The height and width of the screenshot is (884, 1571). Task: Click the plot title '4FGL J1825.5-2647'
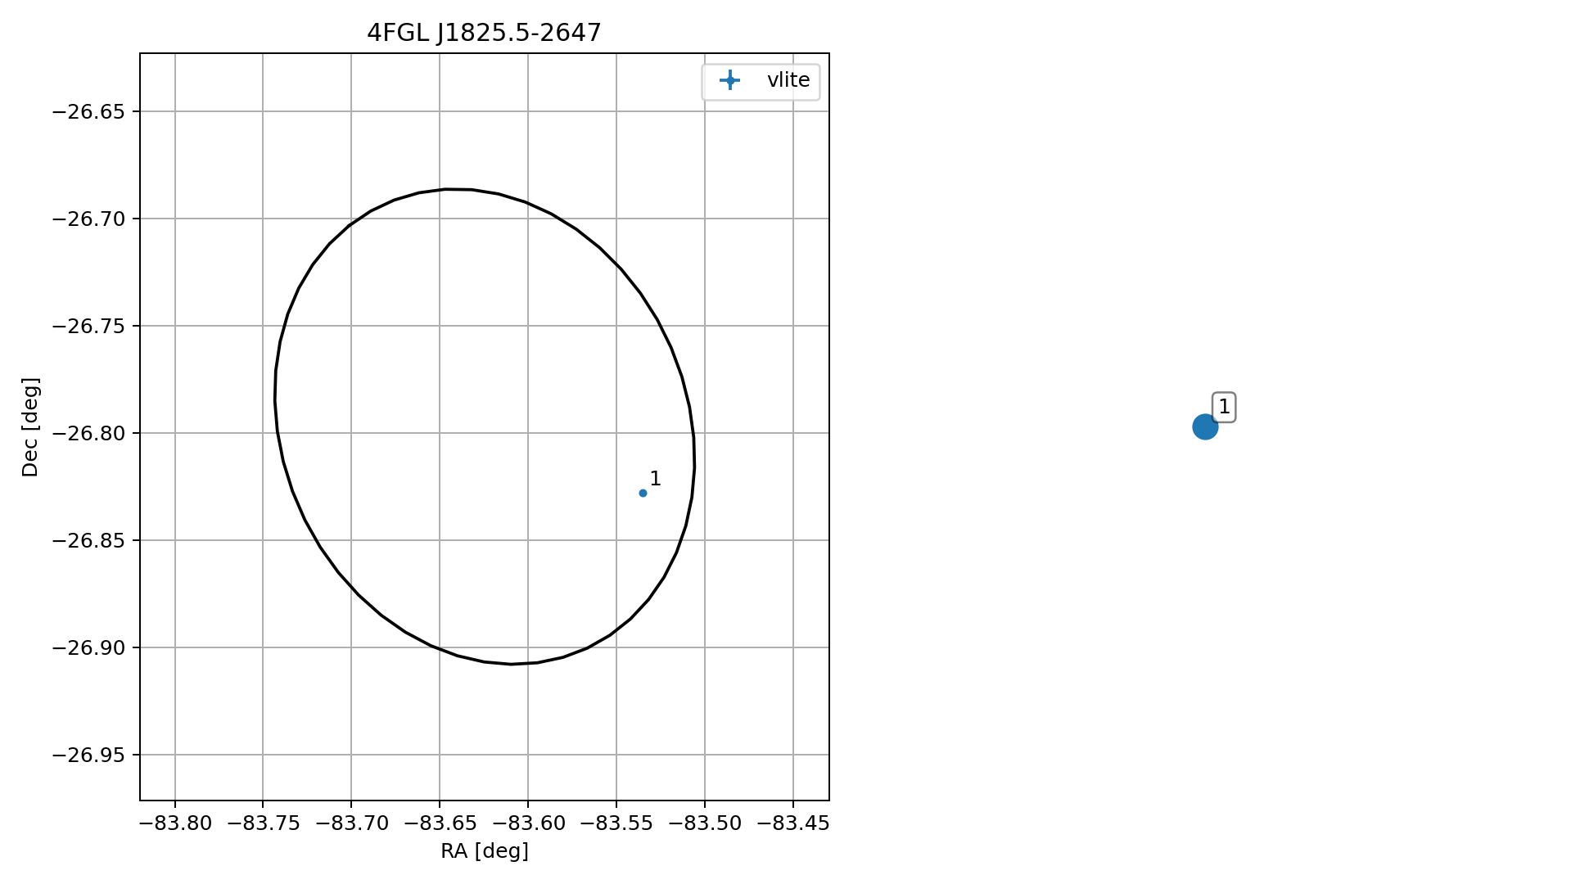(x=484, y=33)
